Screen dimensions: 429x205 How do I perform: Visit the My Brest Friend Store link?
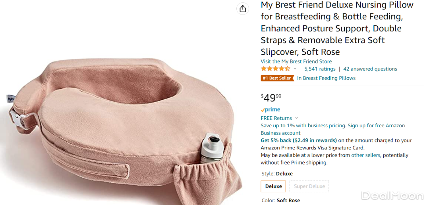click(296, 61)
